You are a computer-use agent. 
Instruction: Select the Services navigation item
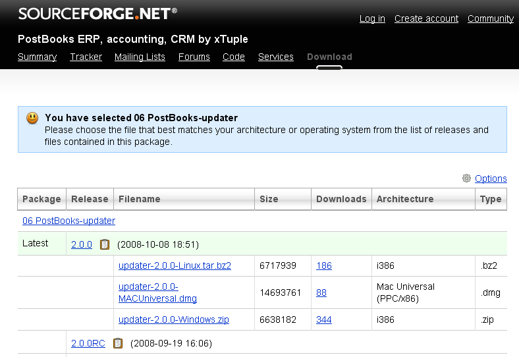coord(275,57)
